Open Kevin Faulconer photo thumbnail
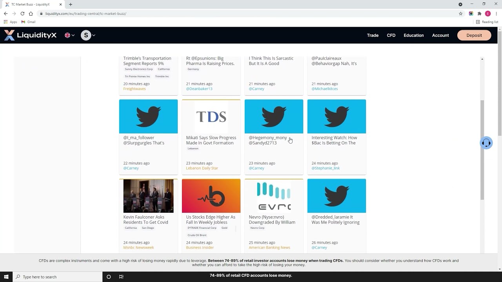Viewport: 502px width, 282px height. [x=148, y=196]
